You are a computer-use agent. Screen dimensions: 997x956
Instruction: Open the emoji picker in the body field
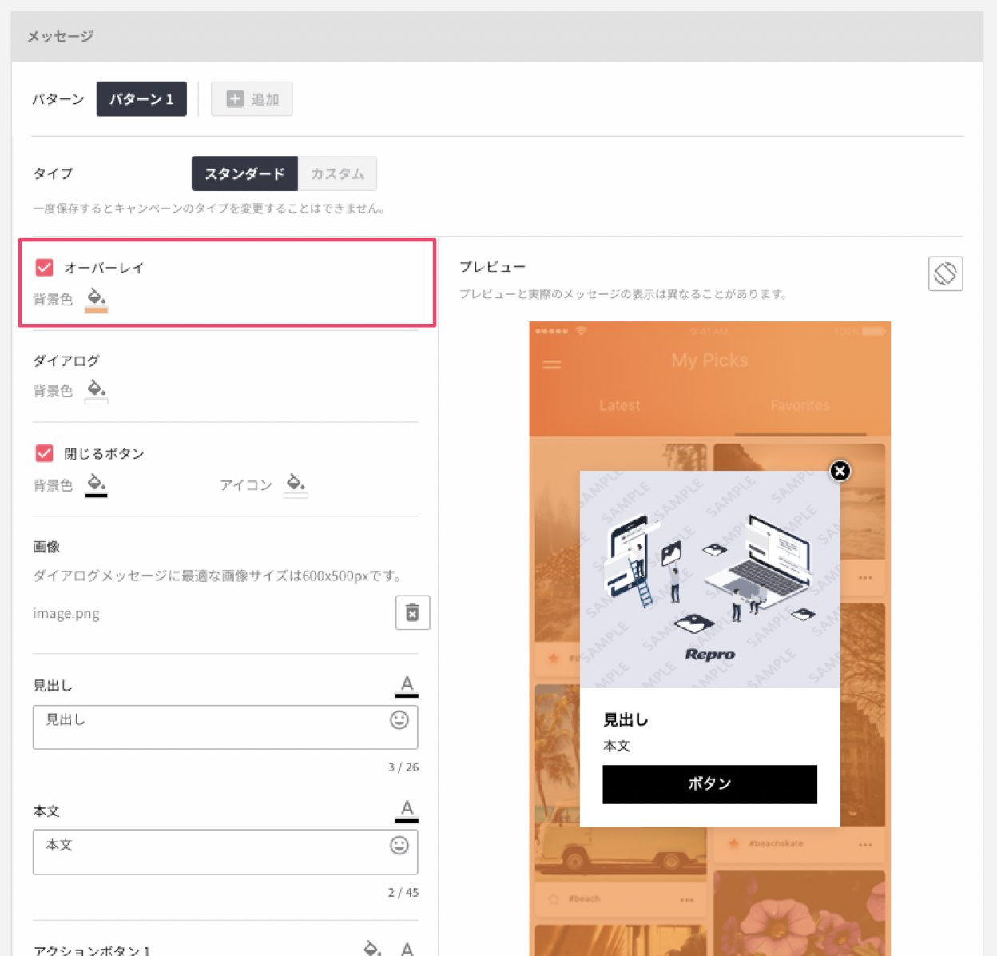click(399, 846)
